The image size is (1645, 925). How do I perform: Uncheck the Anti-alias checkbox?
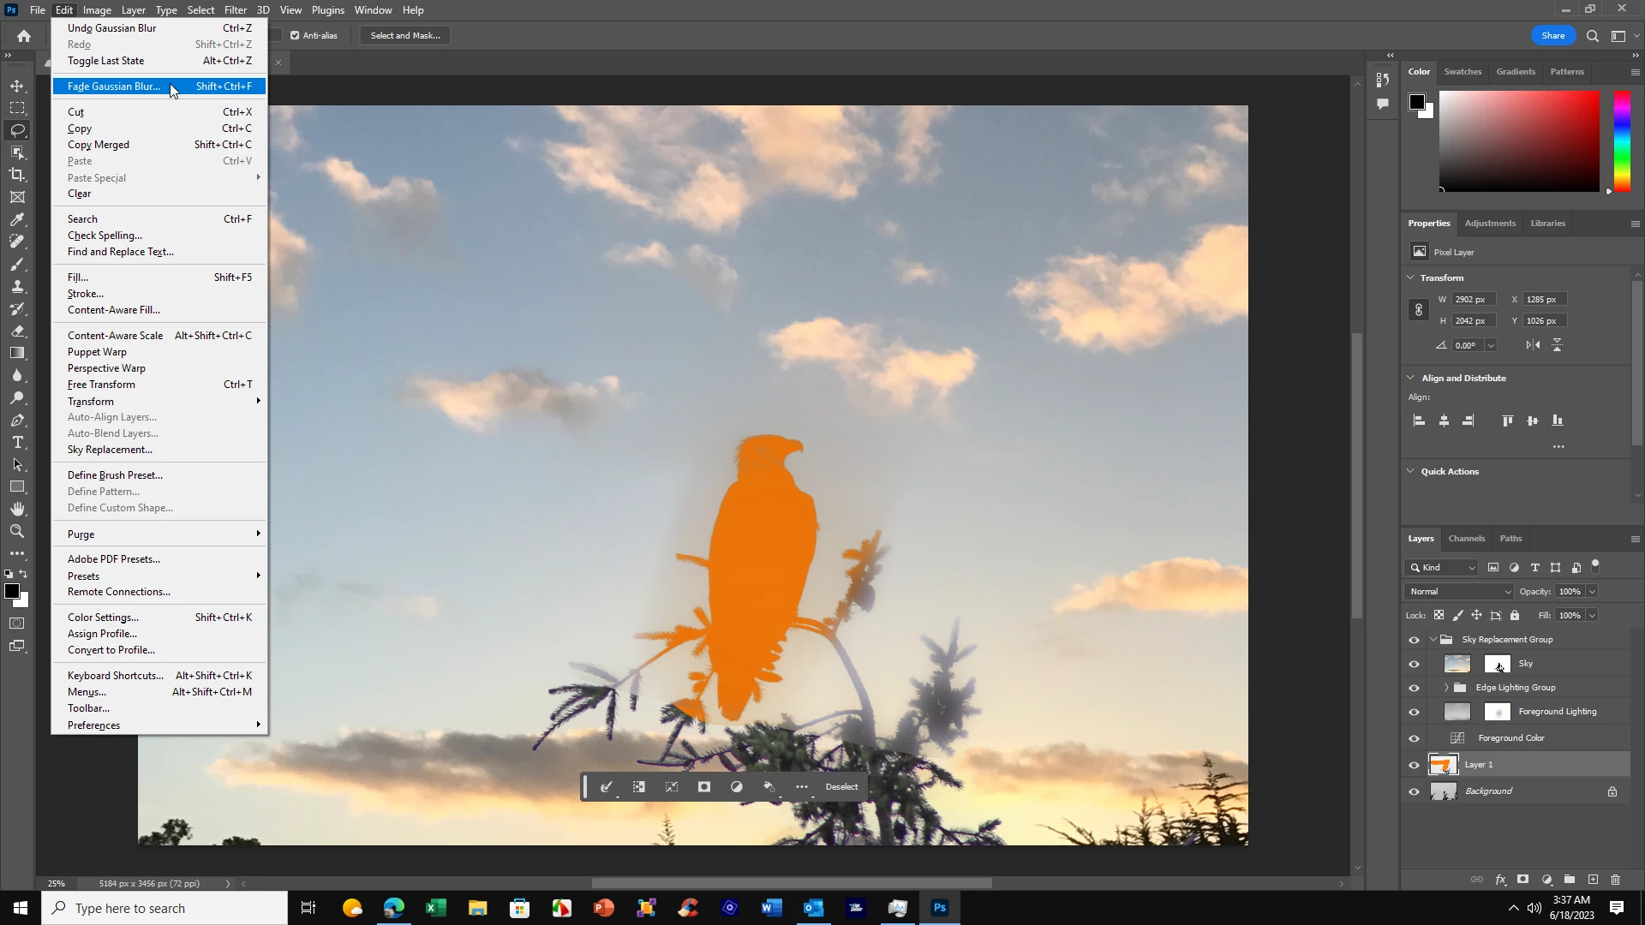(295, 36)
